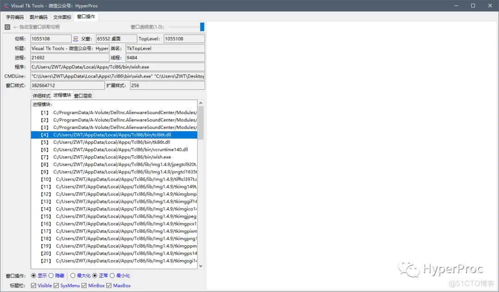Open the 图片编码 tab
Viewport: 499px width, 292px height.
[x=38, y=17]
